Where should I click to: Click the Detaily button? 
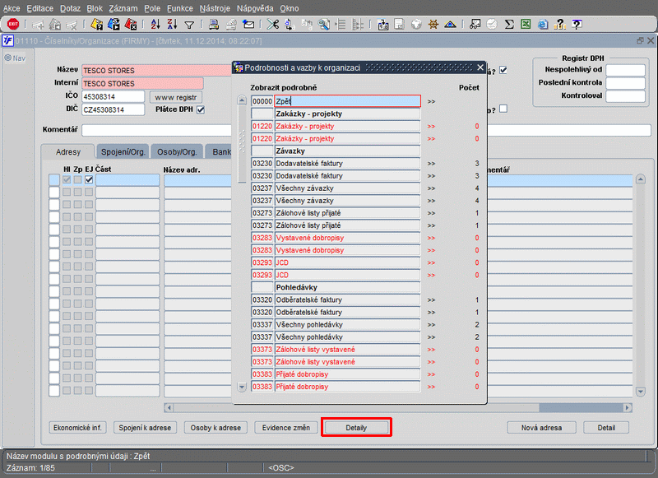[x=356, y=428]
